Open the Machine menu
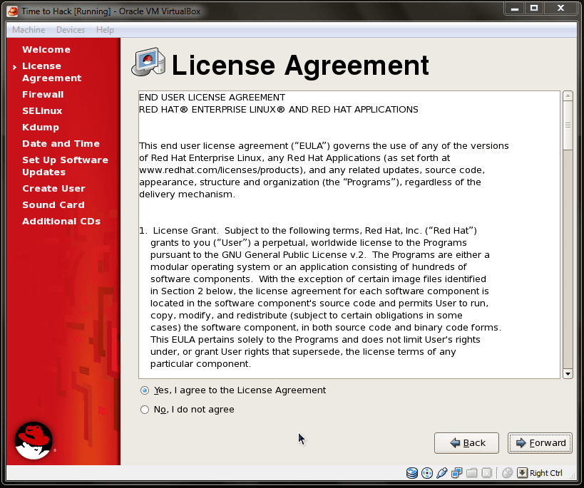The height and width of the screenshot is (488, 584). pyautogui.click(x=29, y=30)
